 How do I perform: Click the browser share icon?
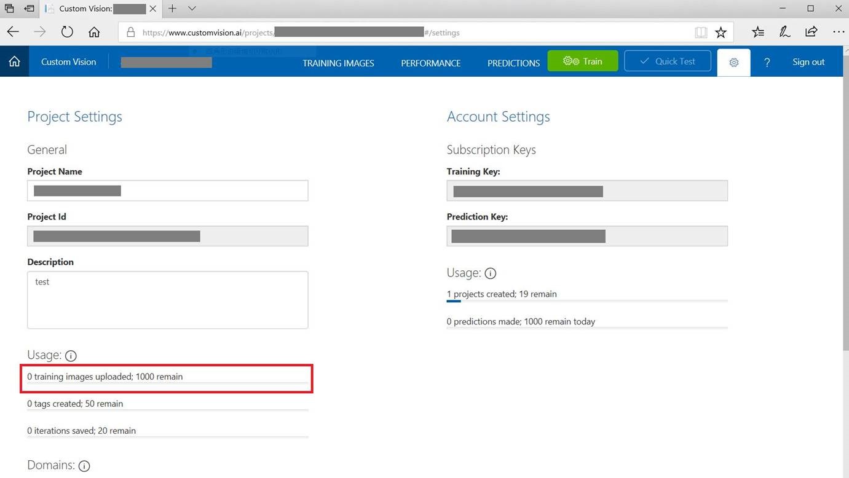pos(811,32)
